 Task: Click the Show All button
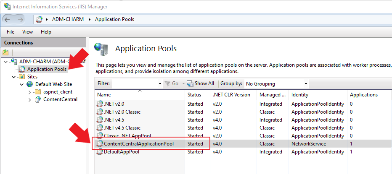[x=201, y=83]
